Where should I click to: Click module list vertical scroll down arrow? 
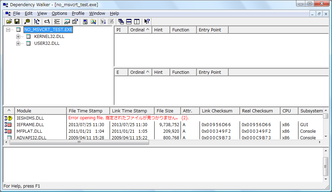pyautogui.click(x=326, y=137)
